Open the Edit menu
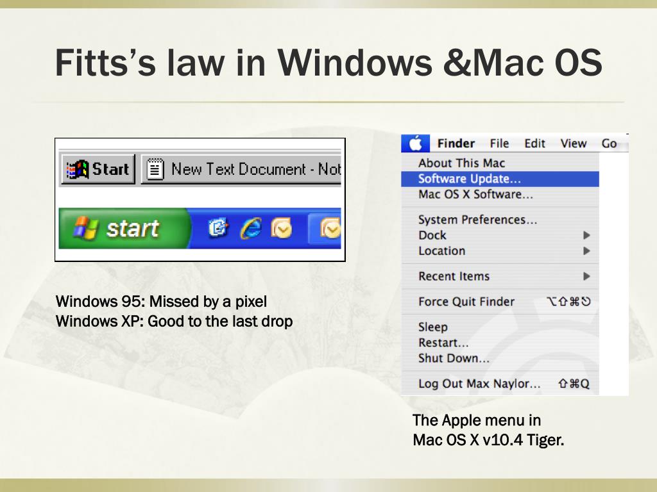 click(534, 143)
